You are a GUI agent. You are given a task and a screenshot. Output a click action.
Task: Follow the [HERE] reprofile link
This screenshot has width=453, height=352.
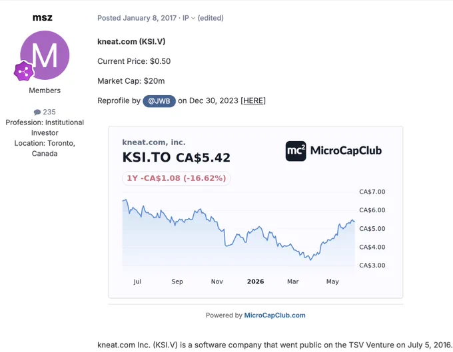(x=253, y=100)
